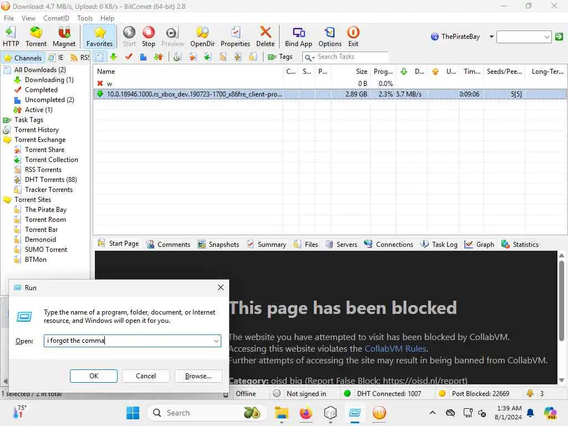Open the Demonoid site entry
This screenshot has width=568, height=426.
click(x=40, y=240)
